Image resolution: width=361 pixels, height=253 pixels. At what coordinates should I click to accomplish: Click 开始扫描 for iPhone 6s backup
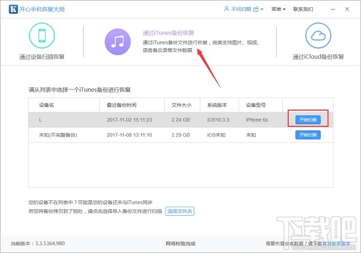point(308,120)
